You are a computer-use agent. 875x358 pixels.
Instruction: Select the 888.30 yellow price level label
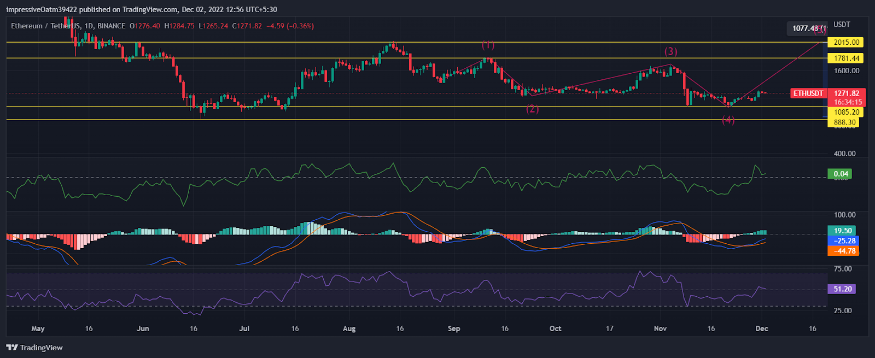(x=844, y=122)
